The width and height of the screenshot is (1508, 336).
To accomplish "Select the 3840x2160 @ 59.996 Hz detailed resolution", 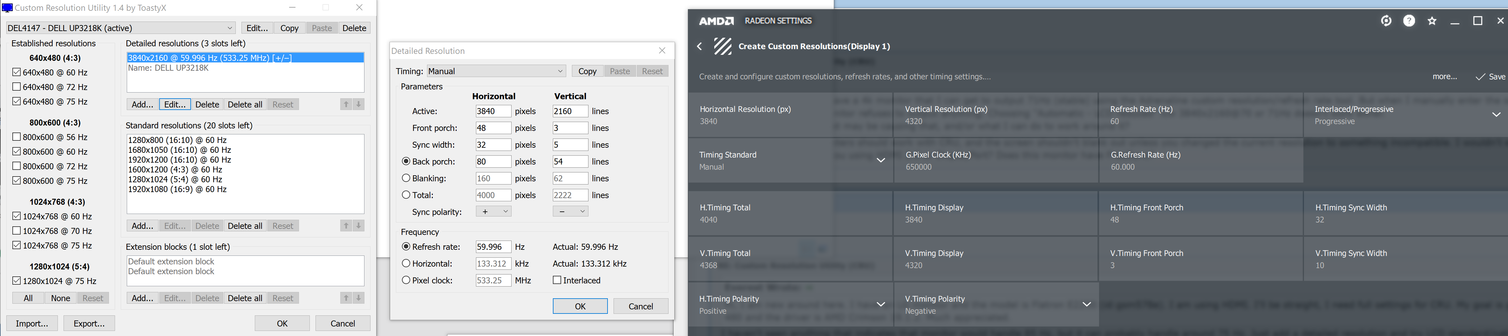I will point(245,58).
